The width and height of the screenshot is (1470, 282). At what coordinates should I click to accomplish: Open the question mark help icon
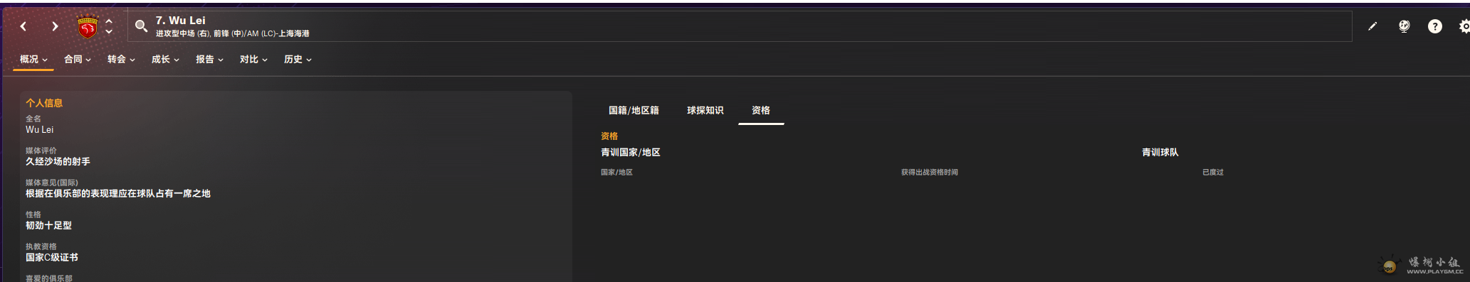click(1435, 26)
